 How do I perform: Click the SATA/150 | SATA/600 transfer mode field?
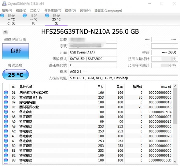click(93, 59)
